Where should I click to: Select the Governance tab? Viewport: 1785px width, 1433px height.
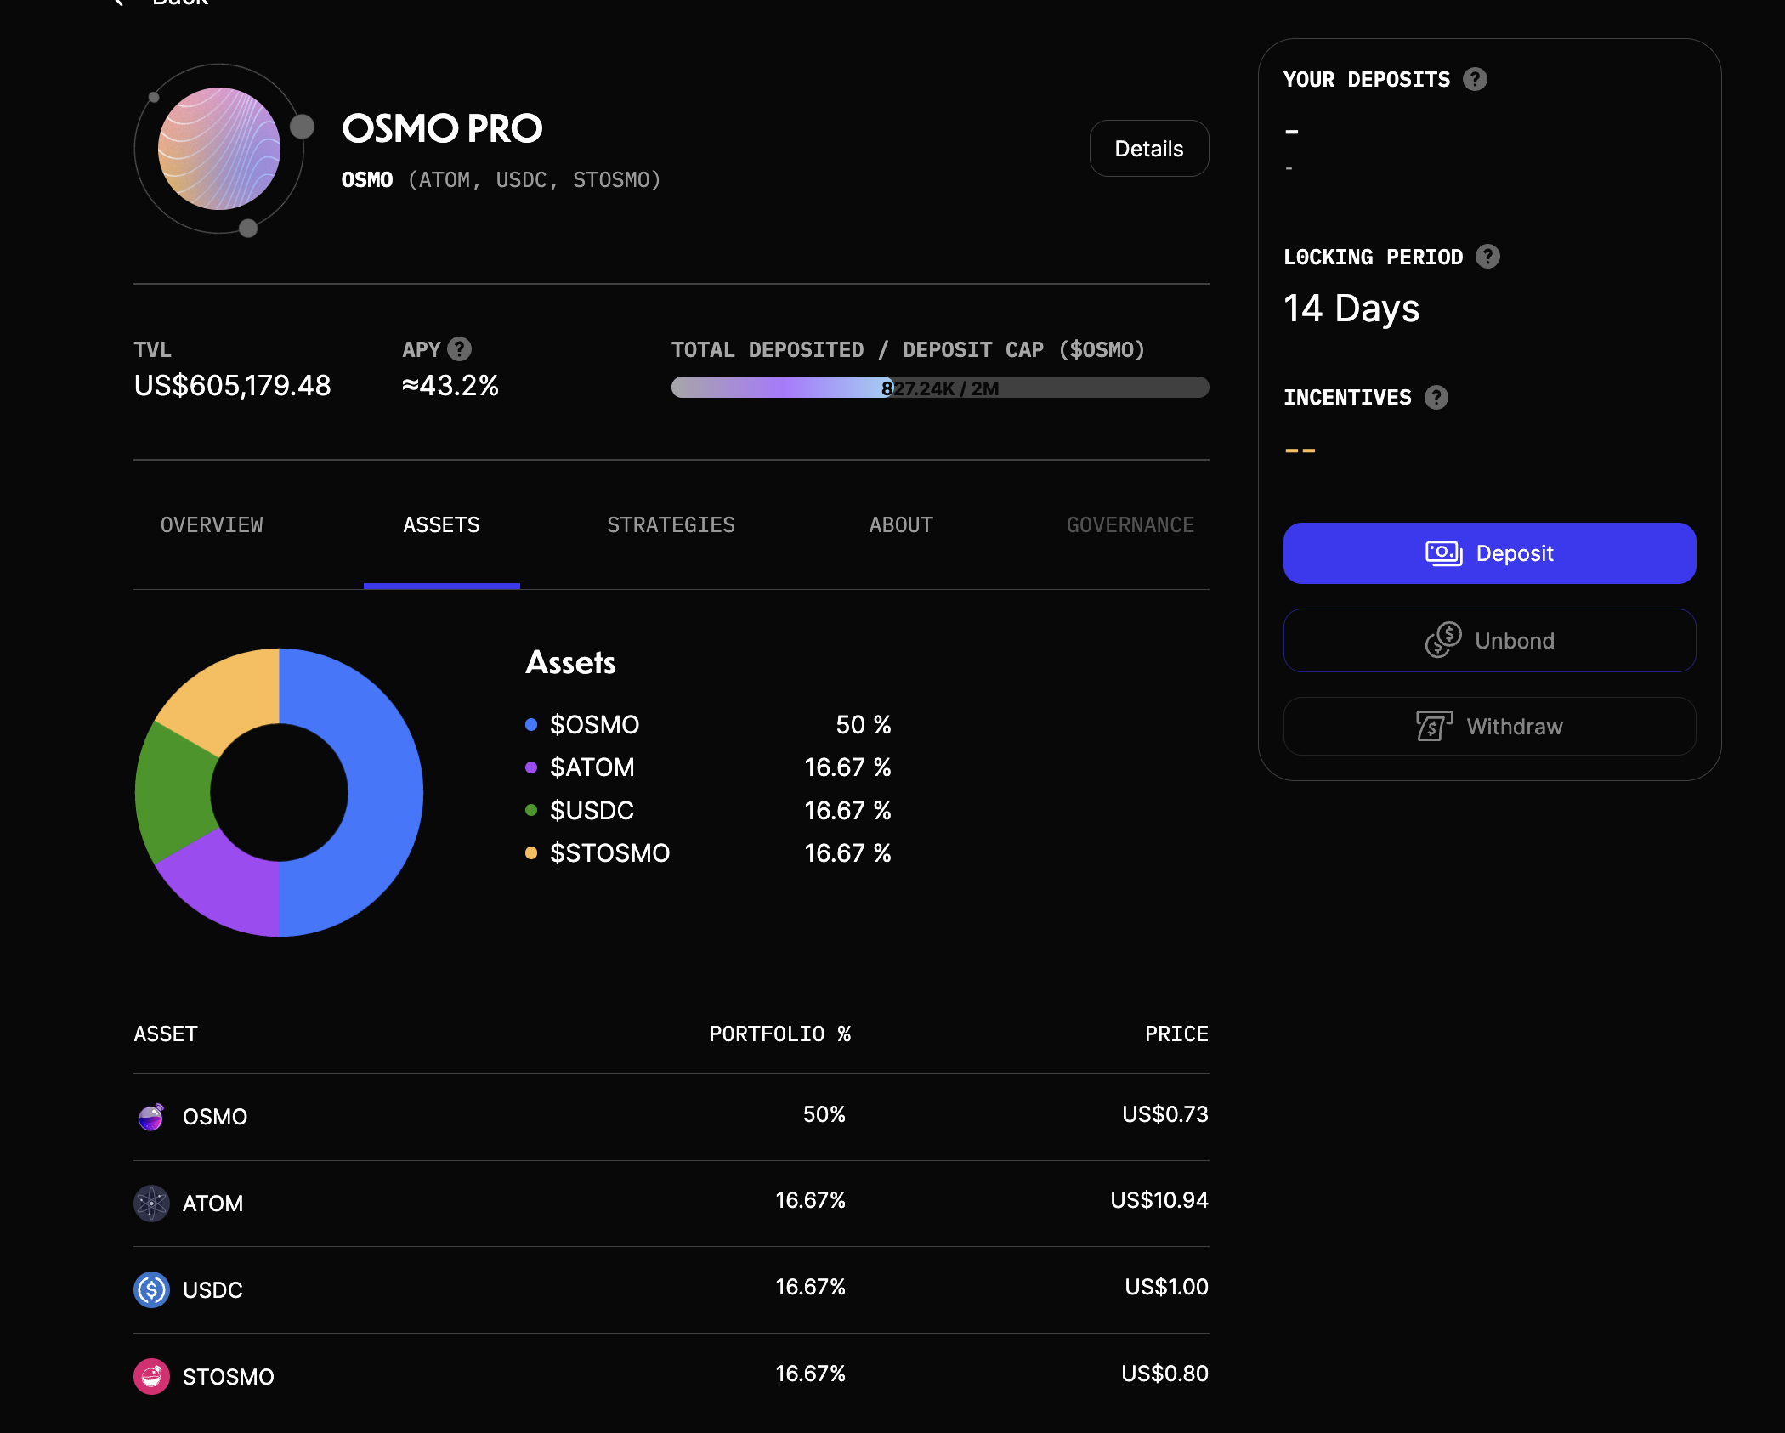click(x=1130, y=525)
